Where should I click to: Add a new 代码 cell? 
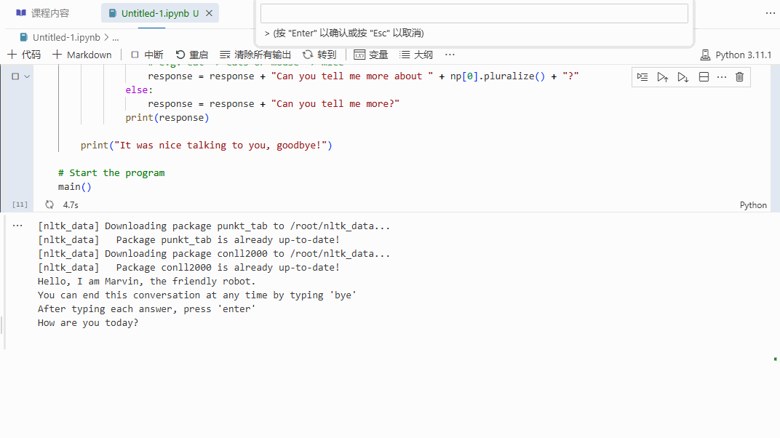24,55
